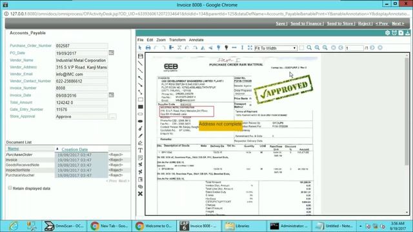The width and height of the screenshot is (413, 232).
Task: Go to last page circle icon
Action: (380, 48)
